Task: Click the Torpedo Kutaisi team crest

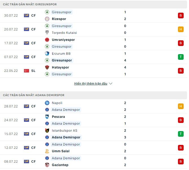Action: 47,33
